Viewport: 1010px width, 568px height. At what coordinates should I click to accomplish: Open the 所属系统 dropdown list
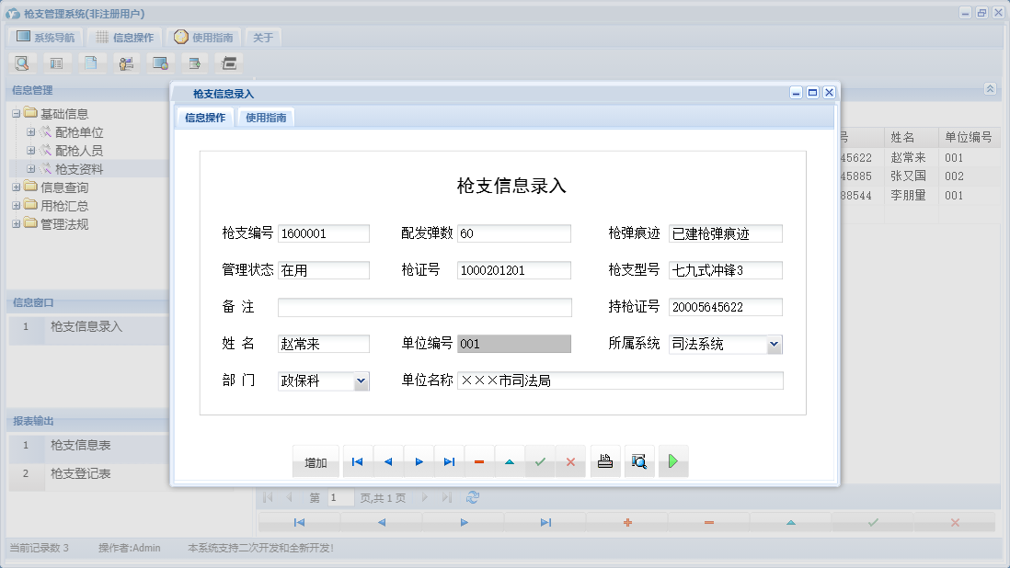tap(775, 344)
